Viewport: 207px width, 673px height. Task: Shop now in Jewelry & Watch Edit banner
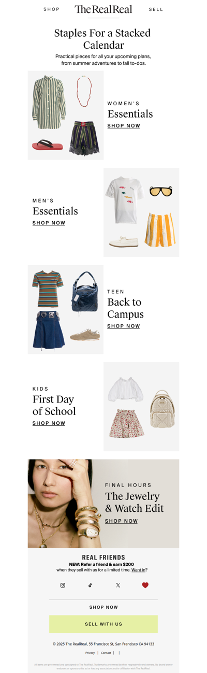(122, 521)
